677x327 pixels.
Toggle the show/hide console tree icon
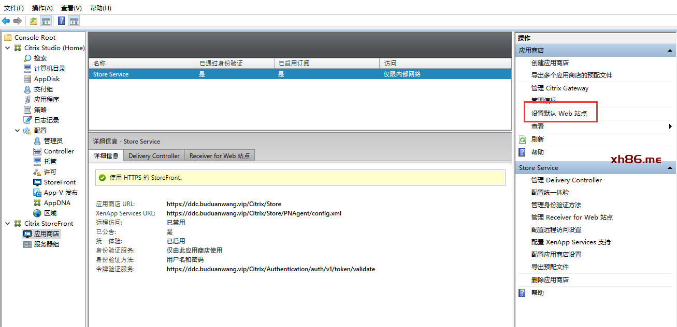click(46, 21)
